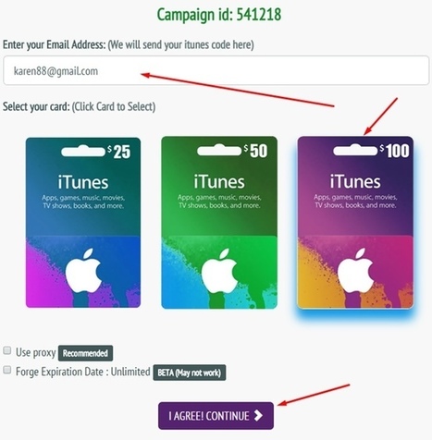This screenshot has width=432, height=440.
Task: Click the Apple logo on the $100 card
Action: click(x=355, y=271)
